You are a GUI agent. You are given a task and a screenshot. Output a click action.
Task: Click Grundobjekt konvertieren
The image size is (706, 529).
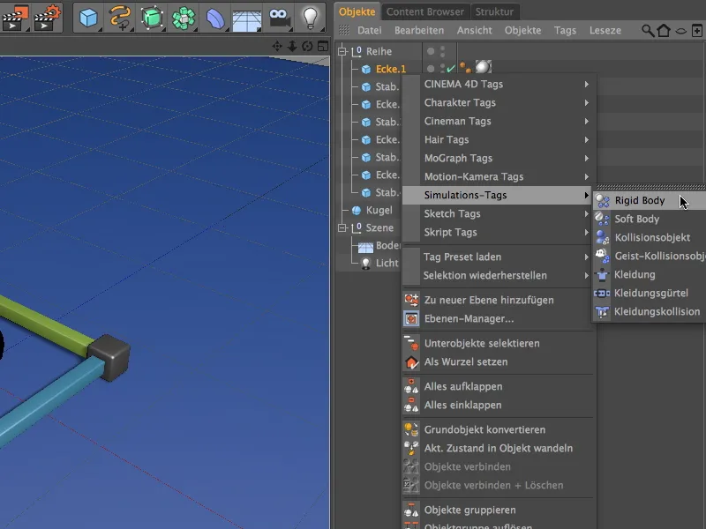point(499,429)
